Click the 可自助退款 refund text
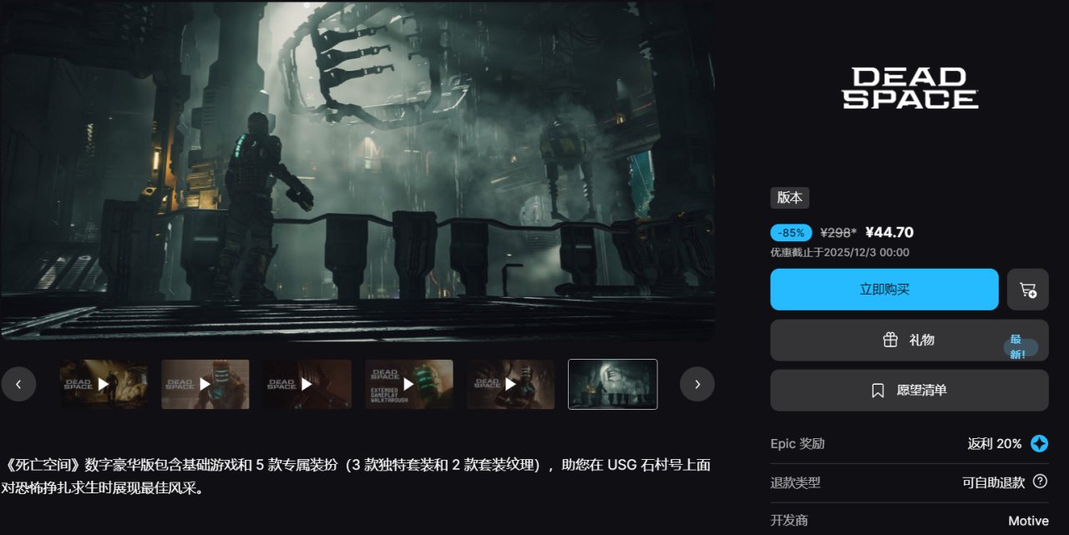This screenshot has height=535, width=1069. pyautogui.click(x=993, y=482)
